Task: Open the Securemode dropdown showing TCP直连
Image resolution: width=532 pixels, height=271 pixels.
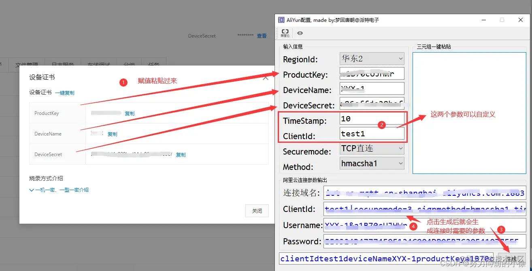Action: click(372, 148)
